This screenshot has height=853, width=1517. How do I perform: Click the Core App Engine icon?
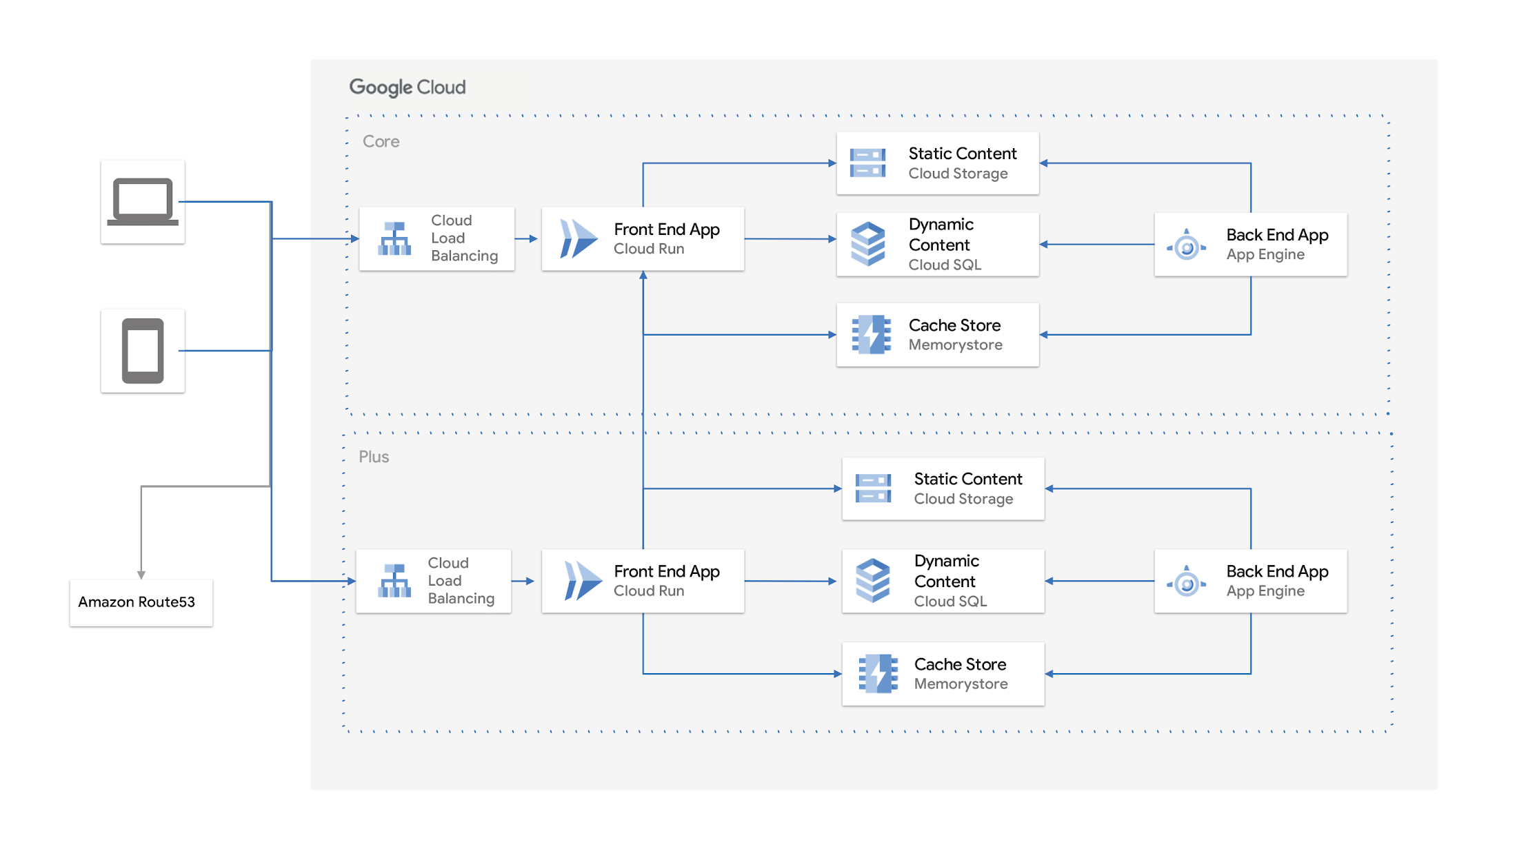coord(1186,245)
